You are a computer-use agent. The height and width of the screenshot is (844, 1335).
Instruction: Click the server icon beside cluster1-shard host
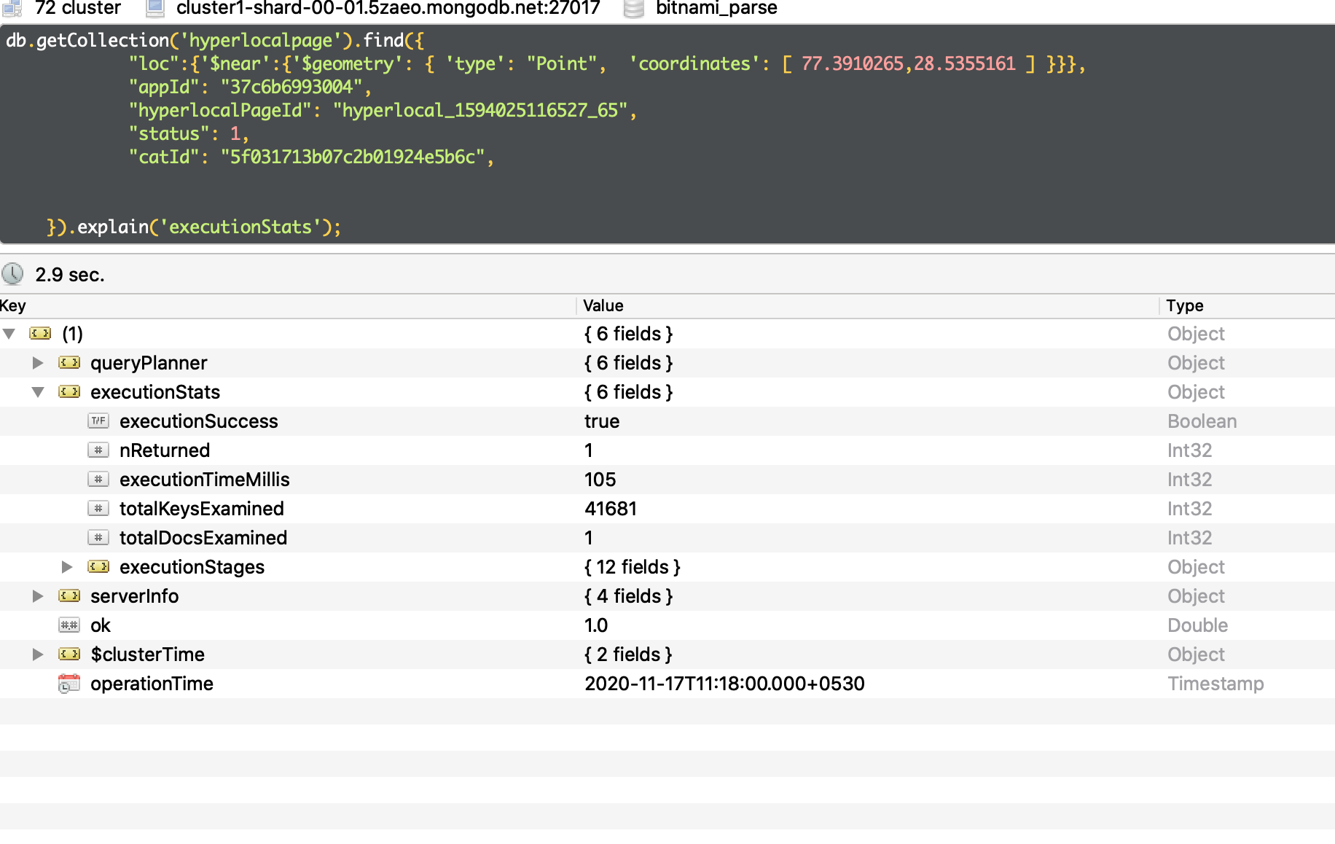coord(154,8)
